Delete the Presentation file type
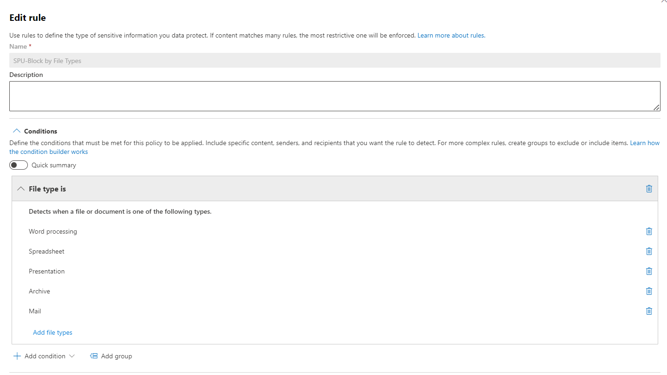 pyautogui.click(x=649, y=271)
